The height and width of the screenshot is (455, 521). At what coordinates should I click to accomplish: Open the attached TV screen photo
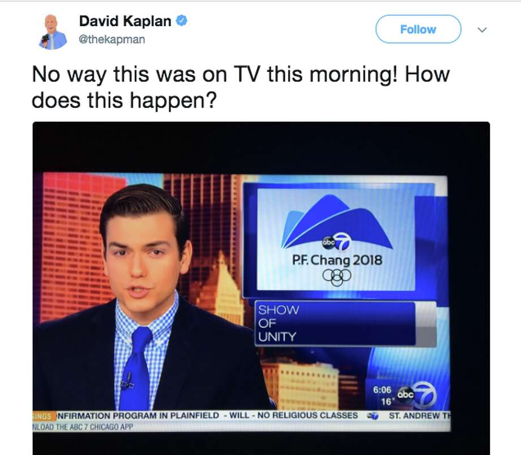(x=261, y=288)
